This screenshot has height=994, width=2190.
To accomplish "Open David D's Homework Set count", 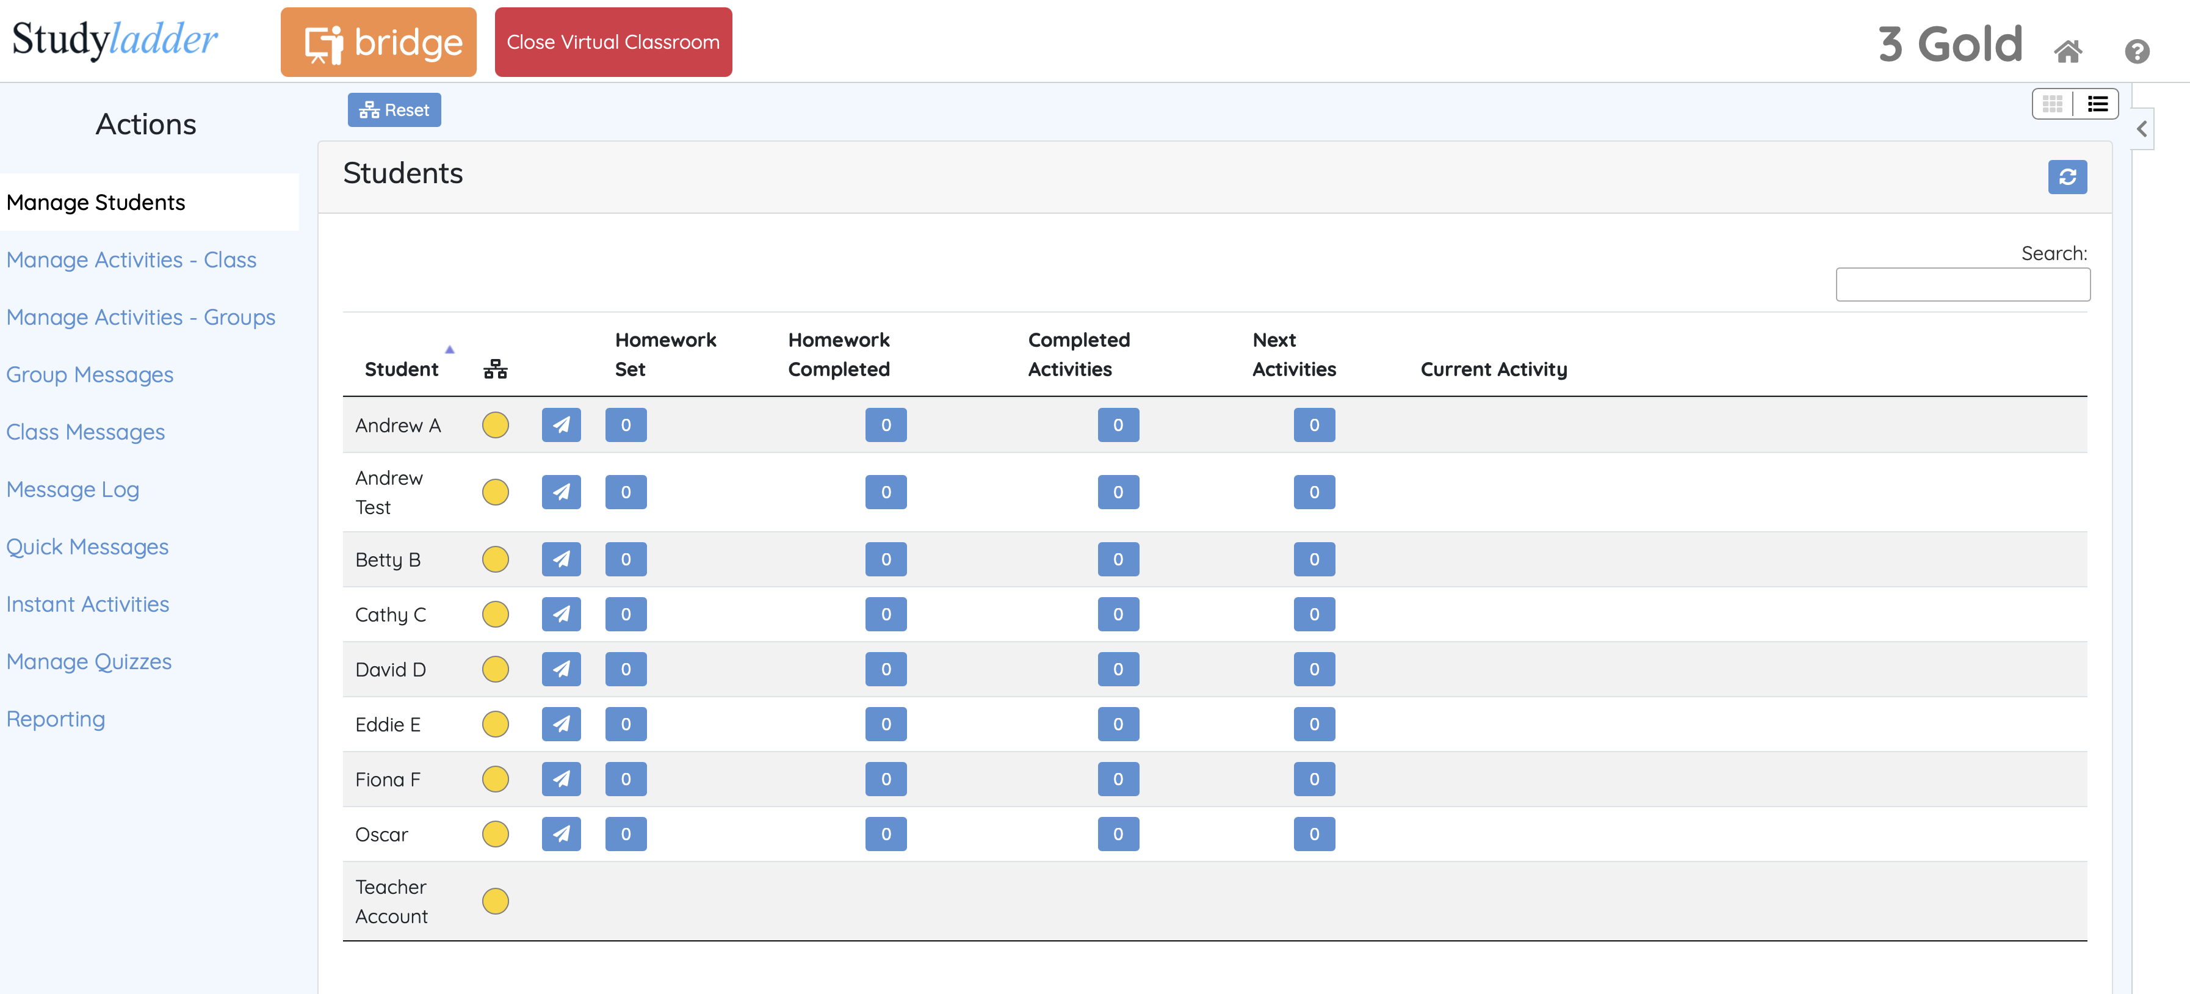I will [x=626, y=669].
